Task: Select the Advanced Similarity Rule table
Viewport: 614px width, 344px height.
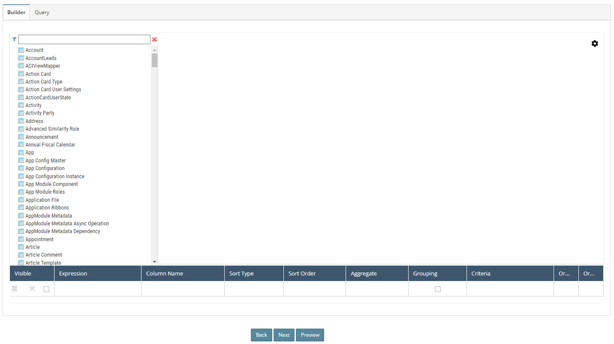Action: pos(52,129)
